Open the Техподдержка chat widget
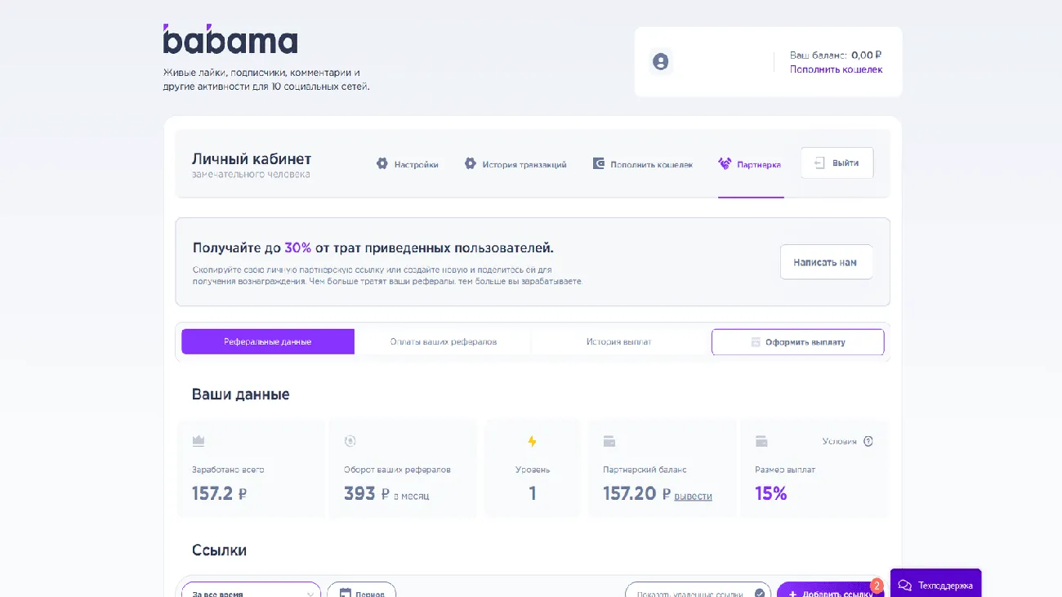Image resolution: width=1062 pixels, height=597 pixels. click(935, 585)
